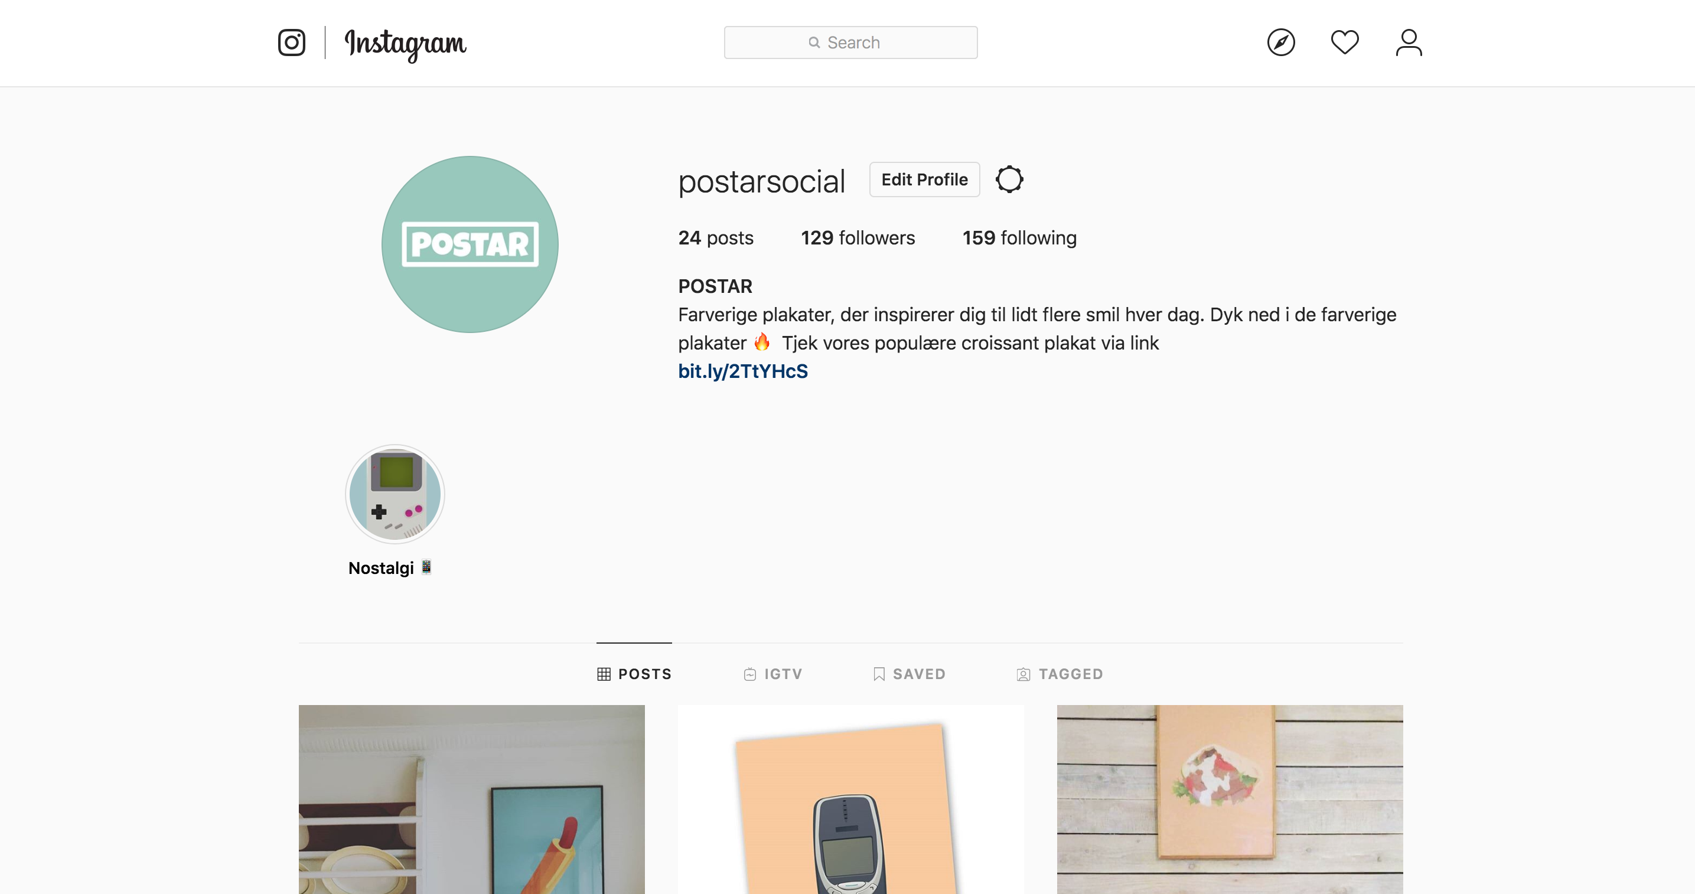Select the POSTS tab
This screenshot has height=894, width=1695.
pyautogui.click(x=634, y=674)
